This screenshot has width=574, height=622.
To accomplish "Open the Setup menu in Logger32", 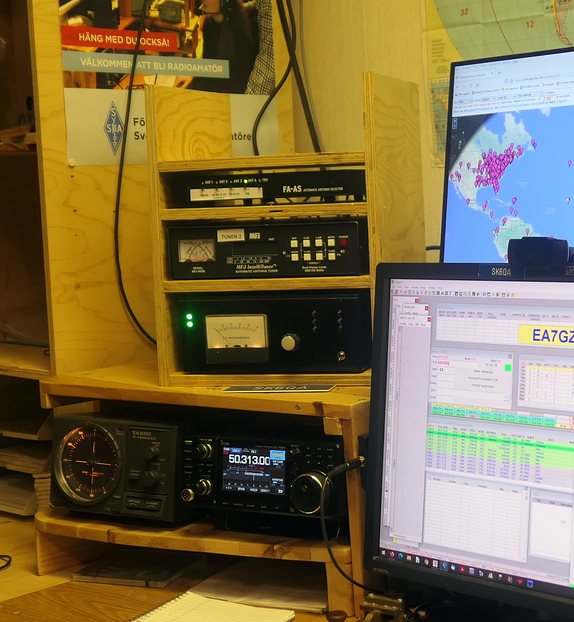I will click(x=423, y=288).
